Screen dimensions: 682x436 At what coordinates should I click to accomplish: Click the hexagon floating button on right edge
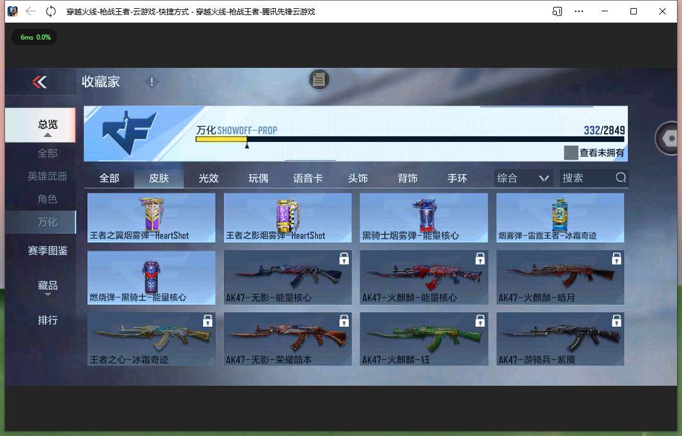669,139
